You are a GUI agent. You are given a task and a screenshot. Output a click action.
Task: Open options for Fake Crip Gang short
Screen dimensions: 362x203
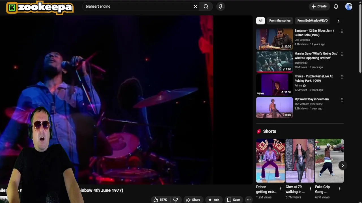click(339, 189)
